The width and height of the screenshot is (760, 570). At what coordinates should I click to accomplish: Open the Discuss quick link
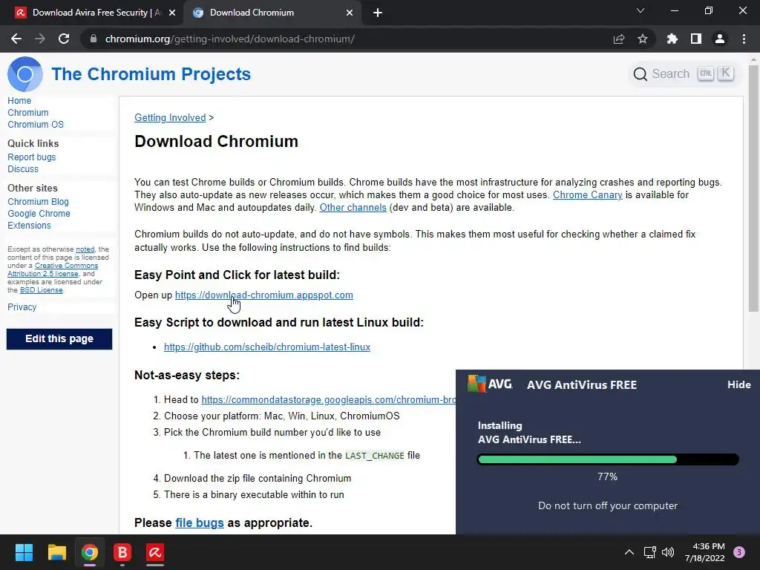[23, 169]
